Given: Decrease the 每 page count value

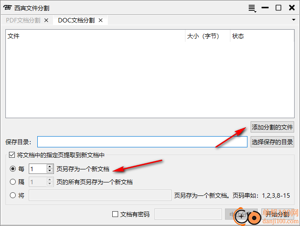Looking at the screenshot, I should (x=50, y=171).
